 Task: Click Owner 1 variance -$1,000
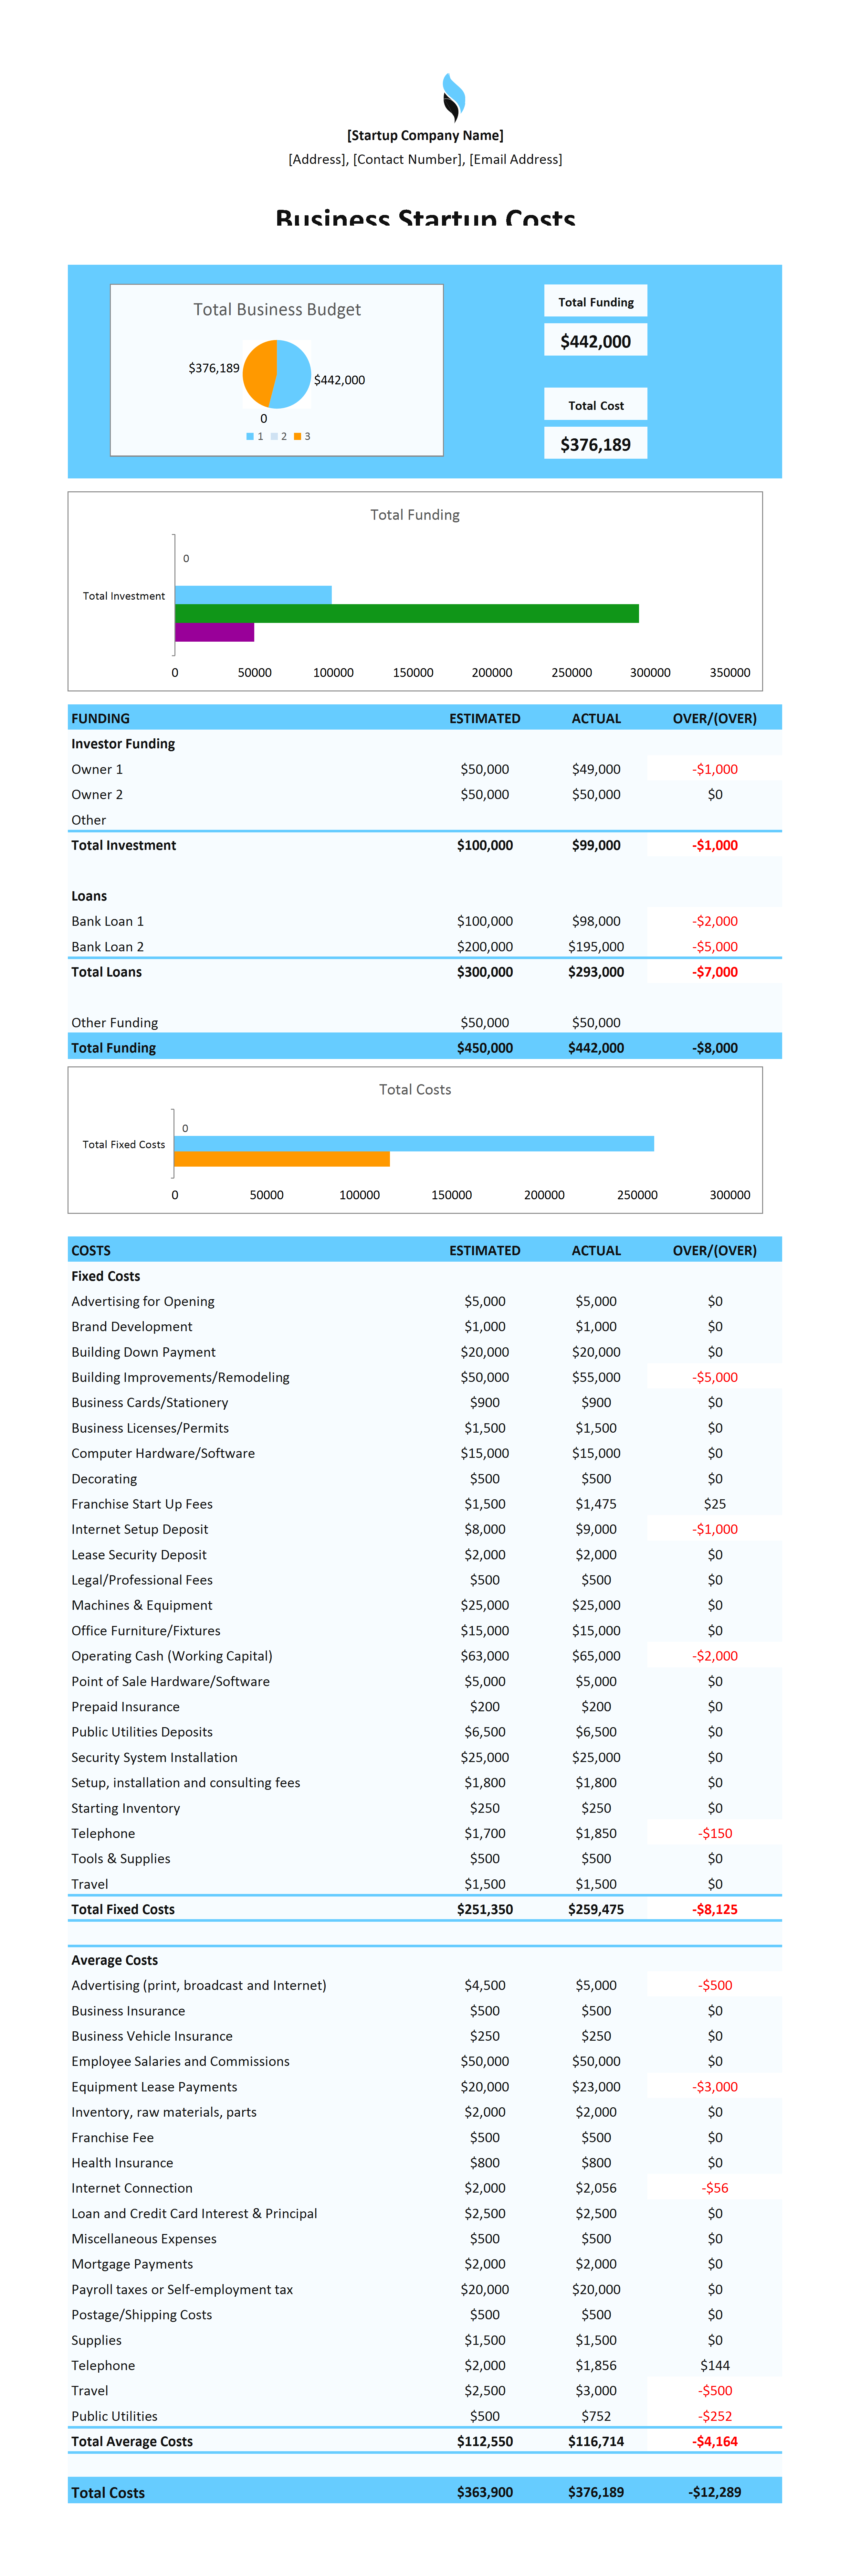click(x=715, y=769)
